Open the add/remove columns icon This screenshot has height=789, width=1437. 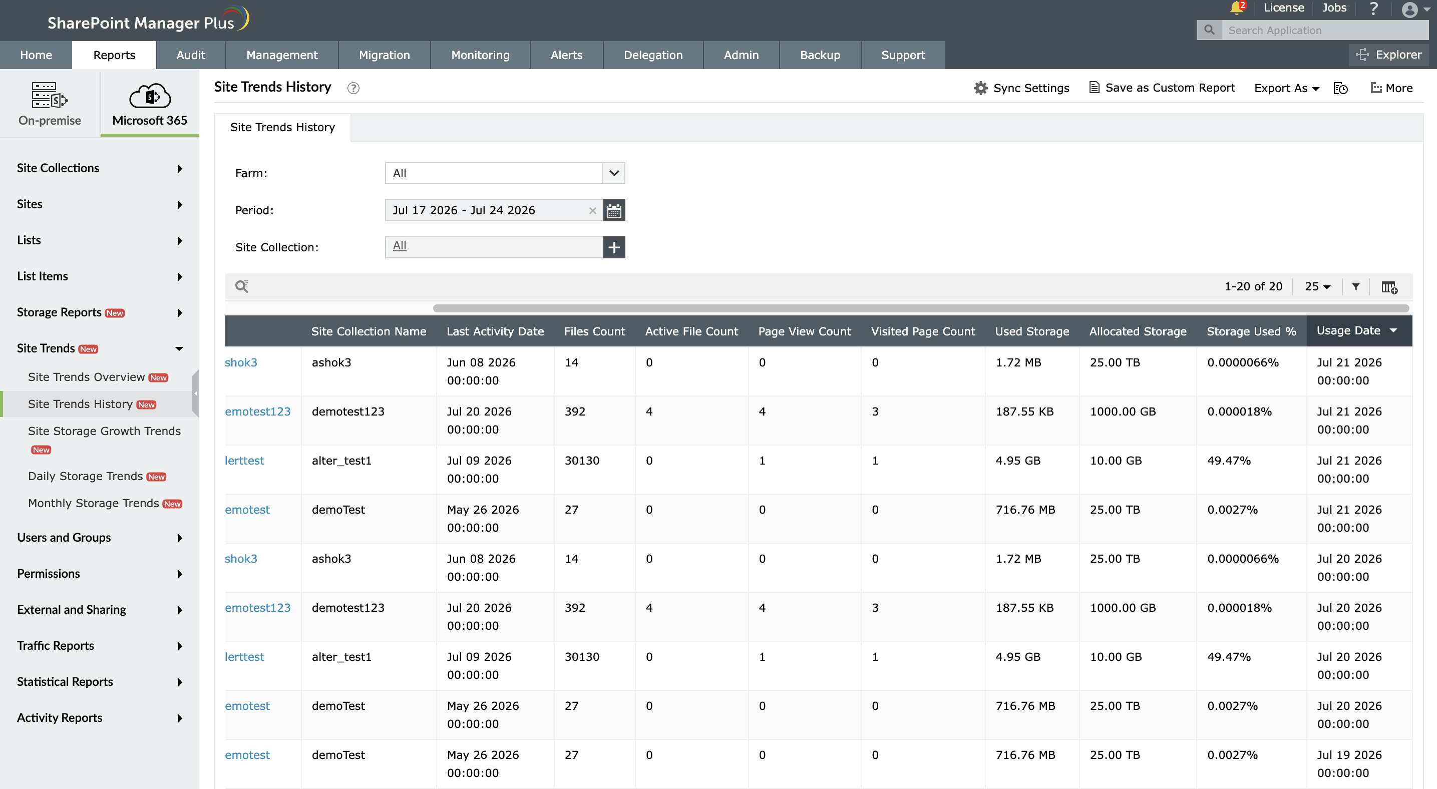[1389, 287]
